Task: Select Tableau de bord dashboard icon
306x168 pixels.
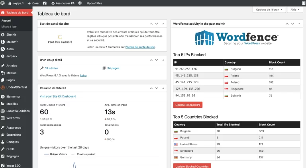Action: [3, 13]
